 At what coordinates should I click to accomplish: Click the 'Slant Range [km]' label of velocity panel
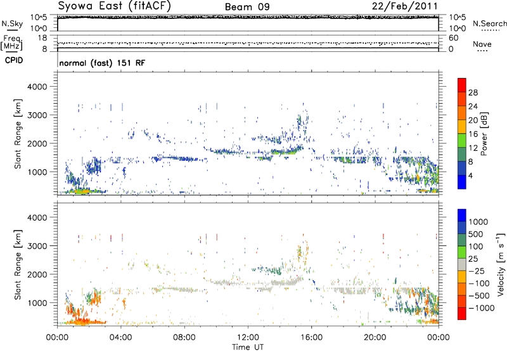pos(18,265)
